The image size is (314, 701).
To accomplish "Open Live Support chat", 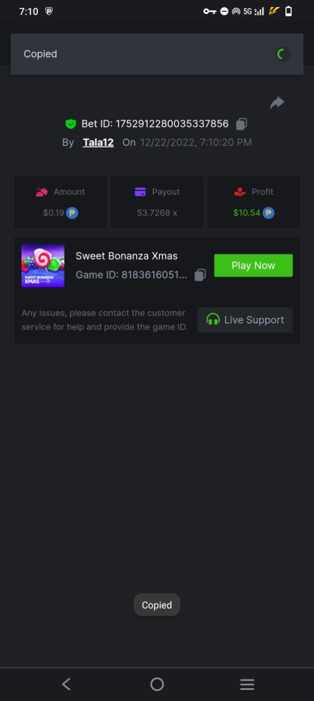I will tap(245, 320).
